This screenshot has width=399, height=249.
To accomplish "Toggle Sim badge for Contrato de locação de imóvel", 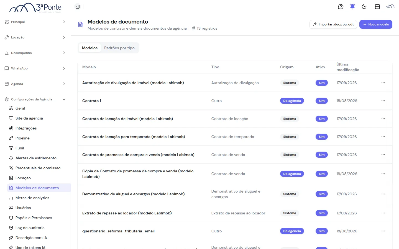I will click(321, 119).
